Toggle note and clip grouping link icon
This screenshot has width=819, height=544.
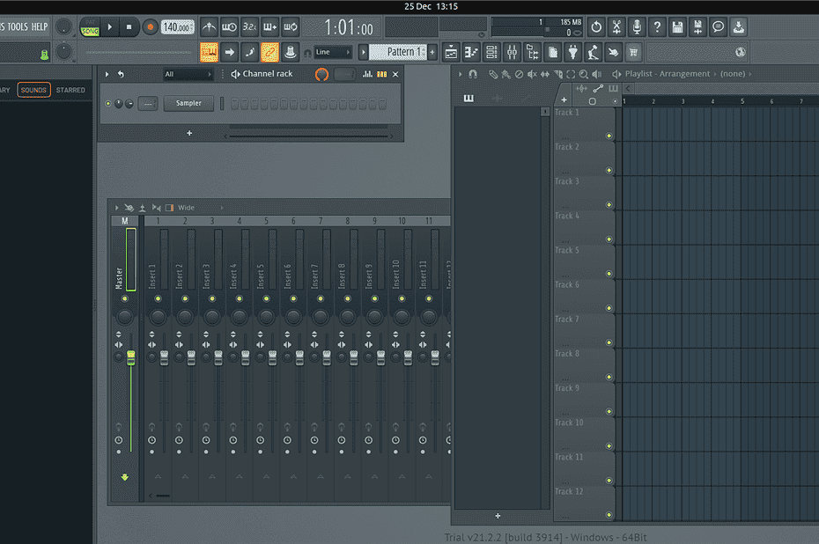(270, 52)
